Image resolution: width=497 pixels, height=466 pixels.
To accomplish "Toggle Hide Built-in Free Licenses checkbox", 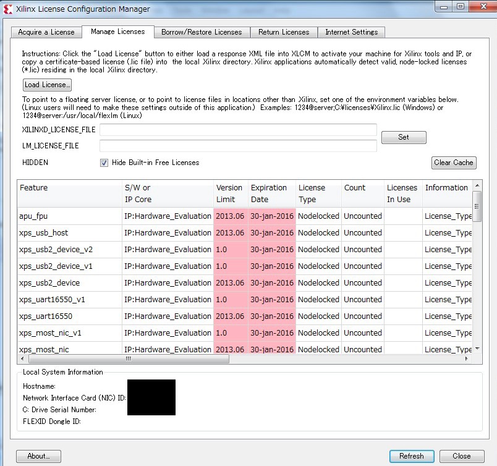I will pos(104,163).
